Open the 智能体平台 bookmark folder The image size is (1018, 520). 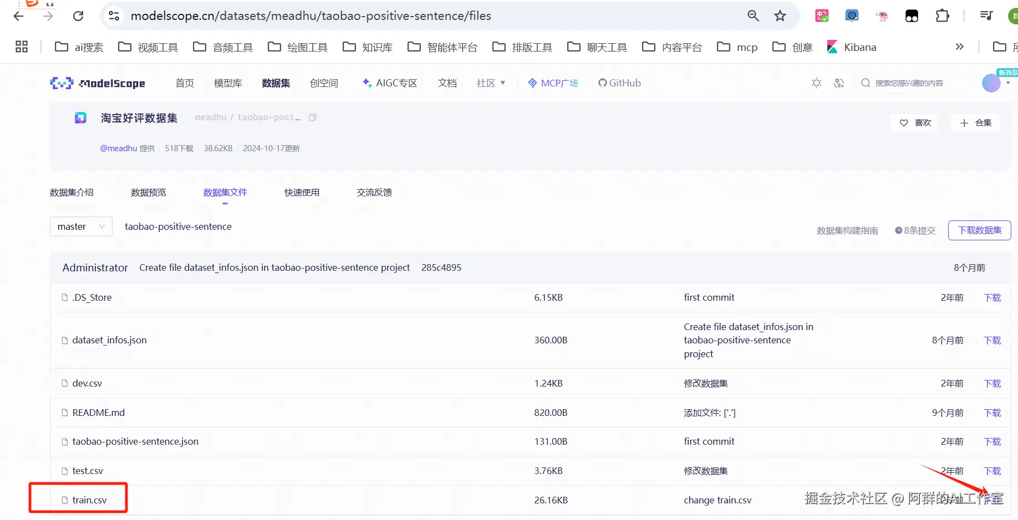(442, 47)
